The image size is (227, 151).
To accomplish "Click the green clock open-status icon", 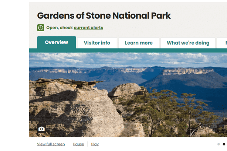I will (x=41, y=28).
